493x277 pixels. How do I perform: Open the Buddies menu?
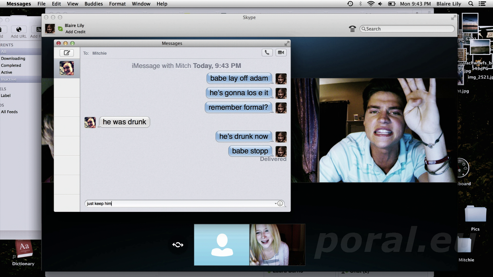93,4
